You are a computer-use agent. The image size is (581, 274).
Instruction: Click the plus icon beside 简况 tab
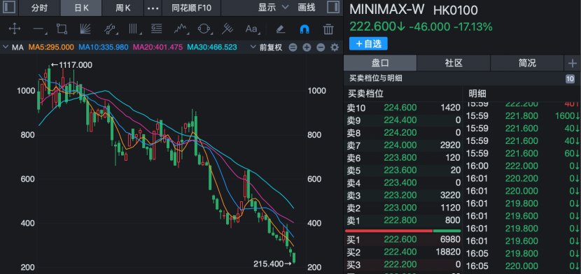(573, 63)
